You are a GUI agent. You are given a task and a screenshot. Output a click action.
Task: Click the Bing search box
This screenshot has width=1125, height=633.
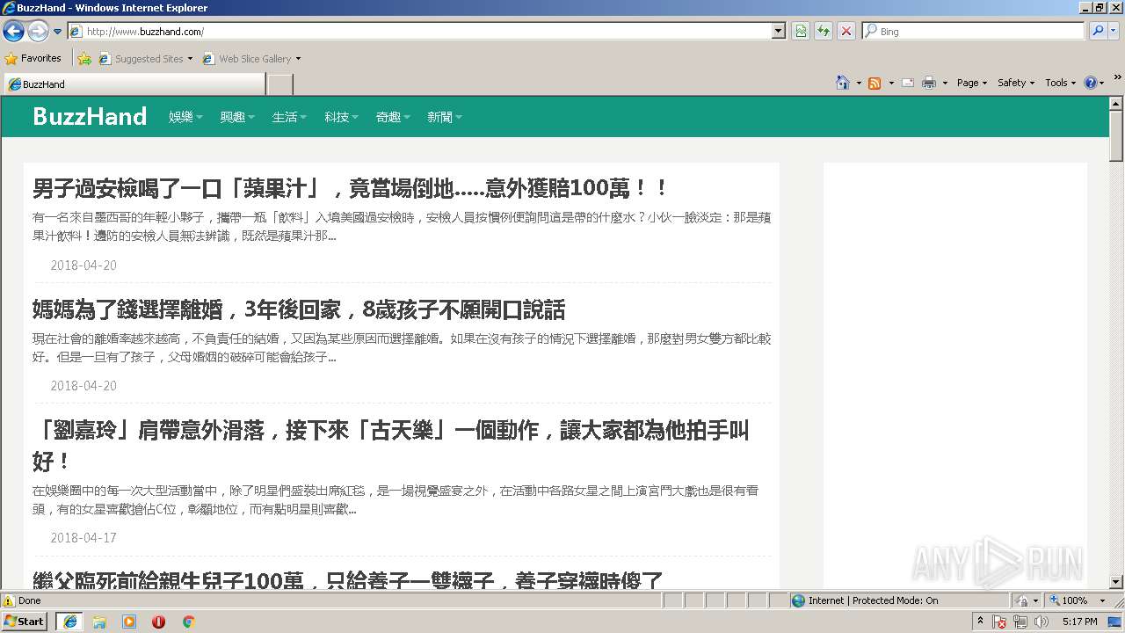click(x=974, y=31)
